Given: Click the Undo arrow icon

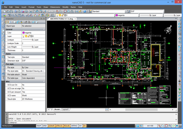Looking at the screenshot, I should click(49, 11).
